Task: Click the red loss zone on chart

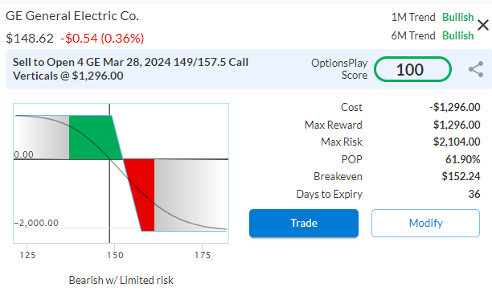Action: (141, 195)
